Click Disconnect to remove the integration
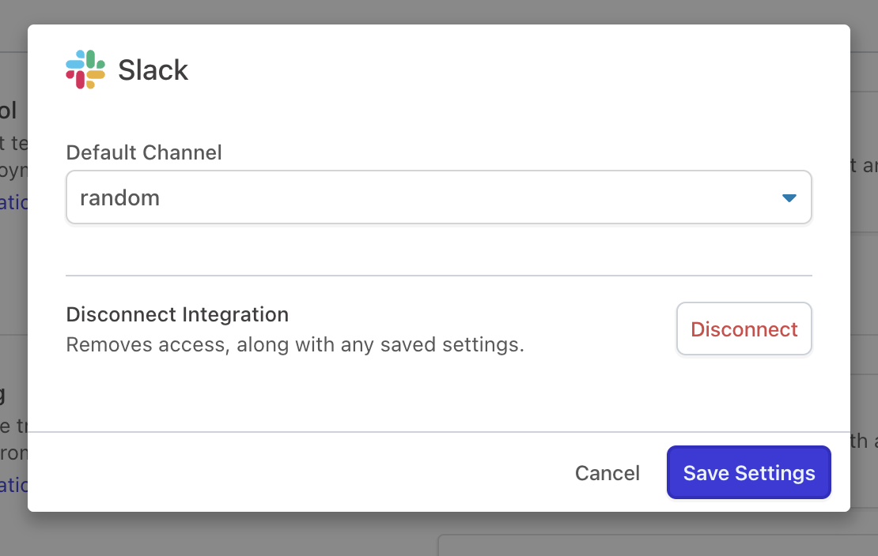Viewport: 878px width, 556px height. (x=744, y=329)
